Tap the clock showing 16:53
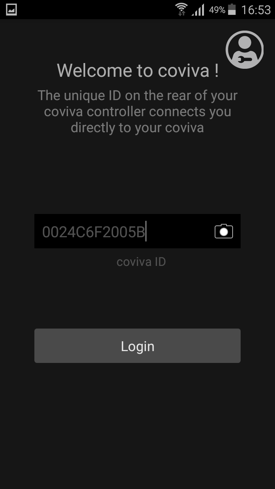 coord(256,10)
